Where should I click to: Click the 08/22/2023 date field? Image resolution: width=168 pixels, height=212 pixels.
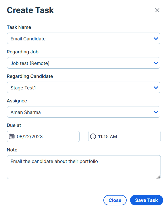click(43, 136)
